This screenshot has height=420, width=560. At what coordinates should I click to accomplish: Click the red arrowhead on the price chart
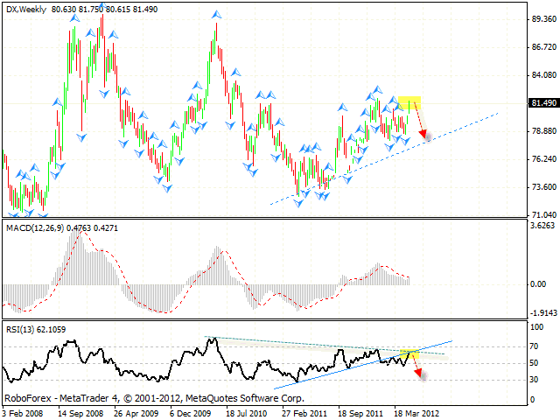(422, 129)
